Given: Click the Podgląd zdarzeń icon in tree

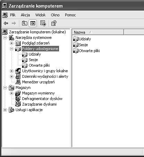Looking at the screenshot, I should click(x=18, y=43).
